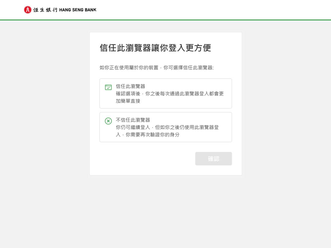Select the 信任此瀏覽器 option card
Image resolution: width=331 pixels, height=248 pixels.
[166, 94]
